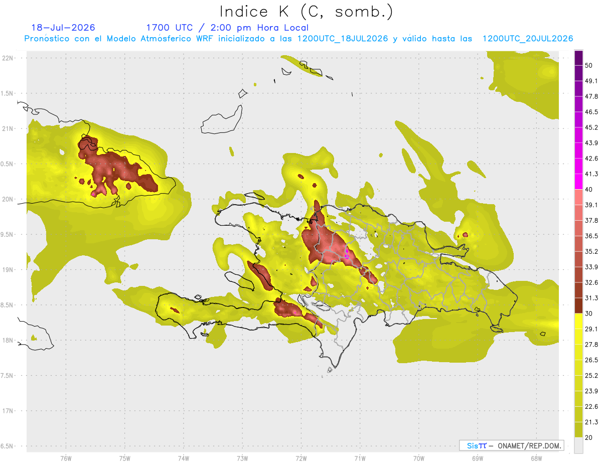Click the colorbar value "40"

tap(588, 190)
